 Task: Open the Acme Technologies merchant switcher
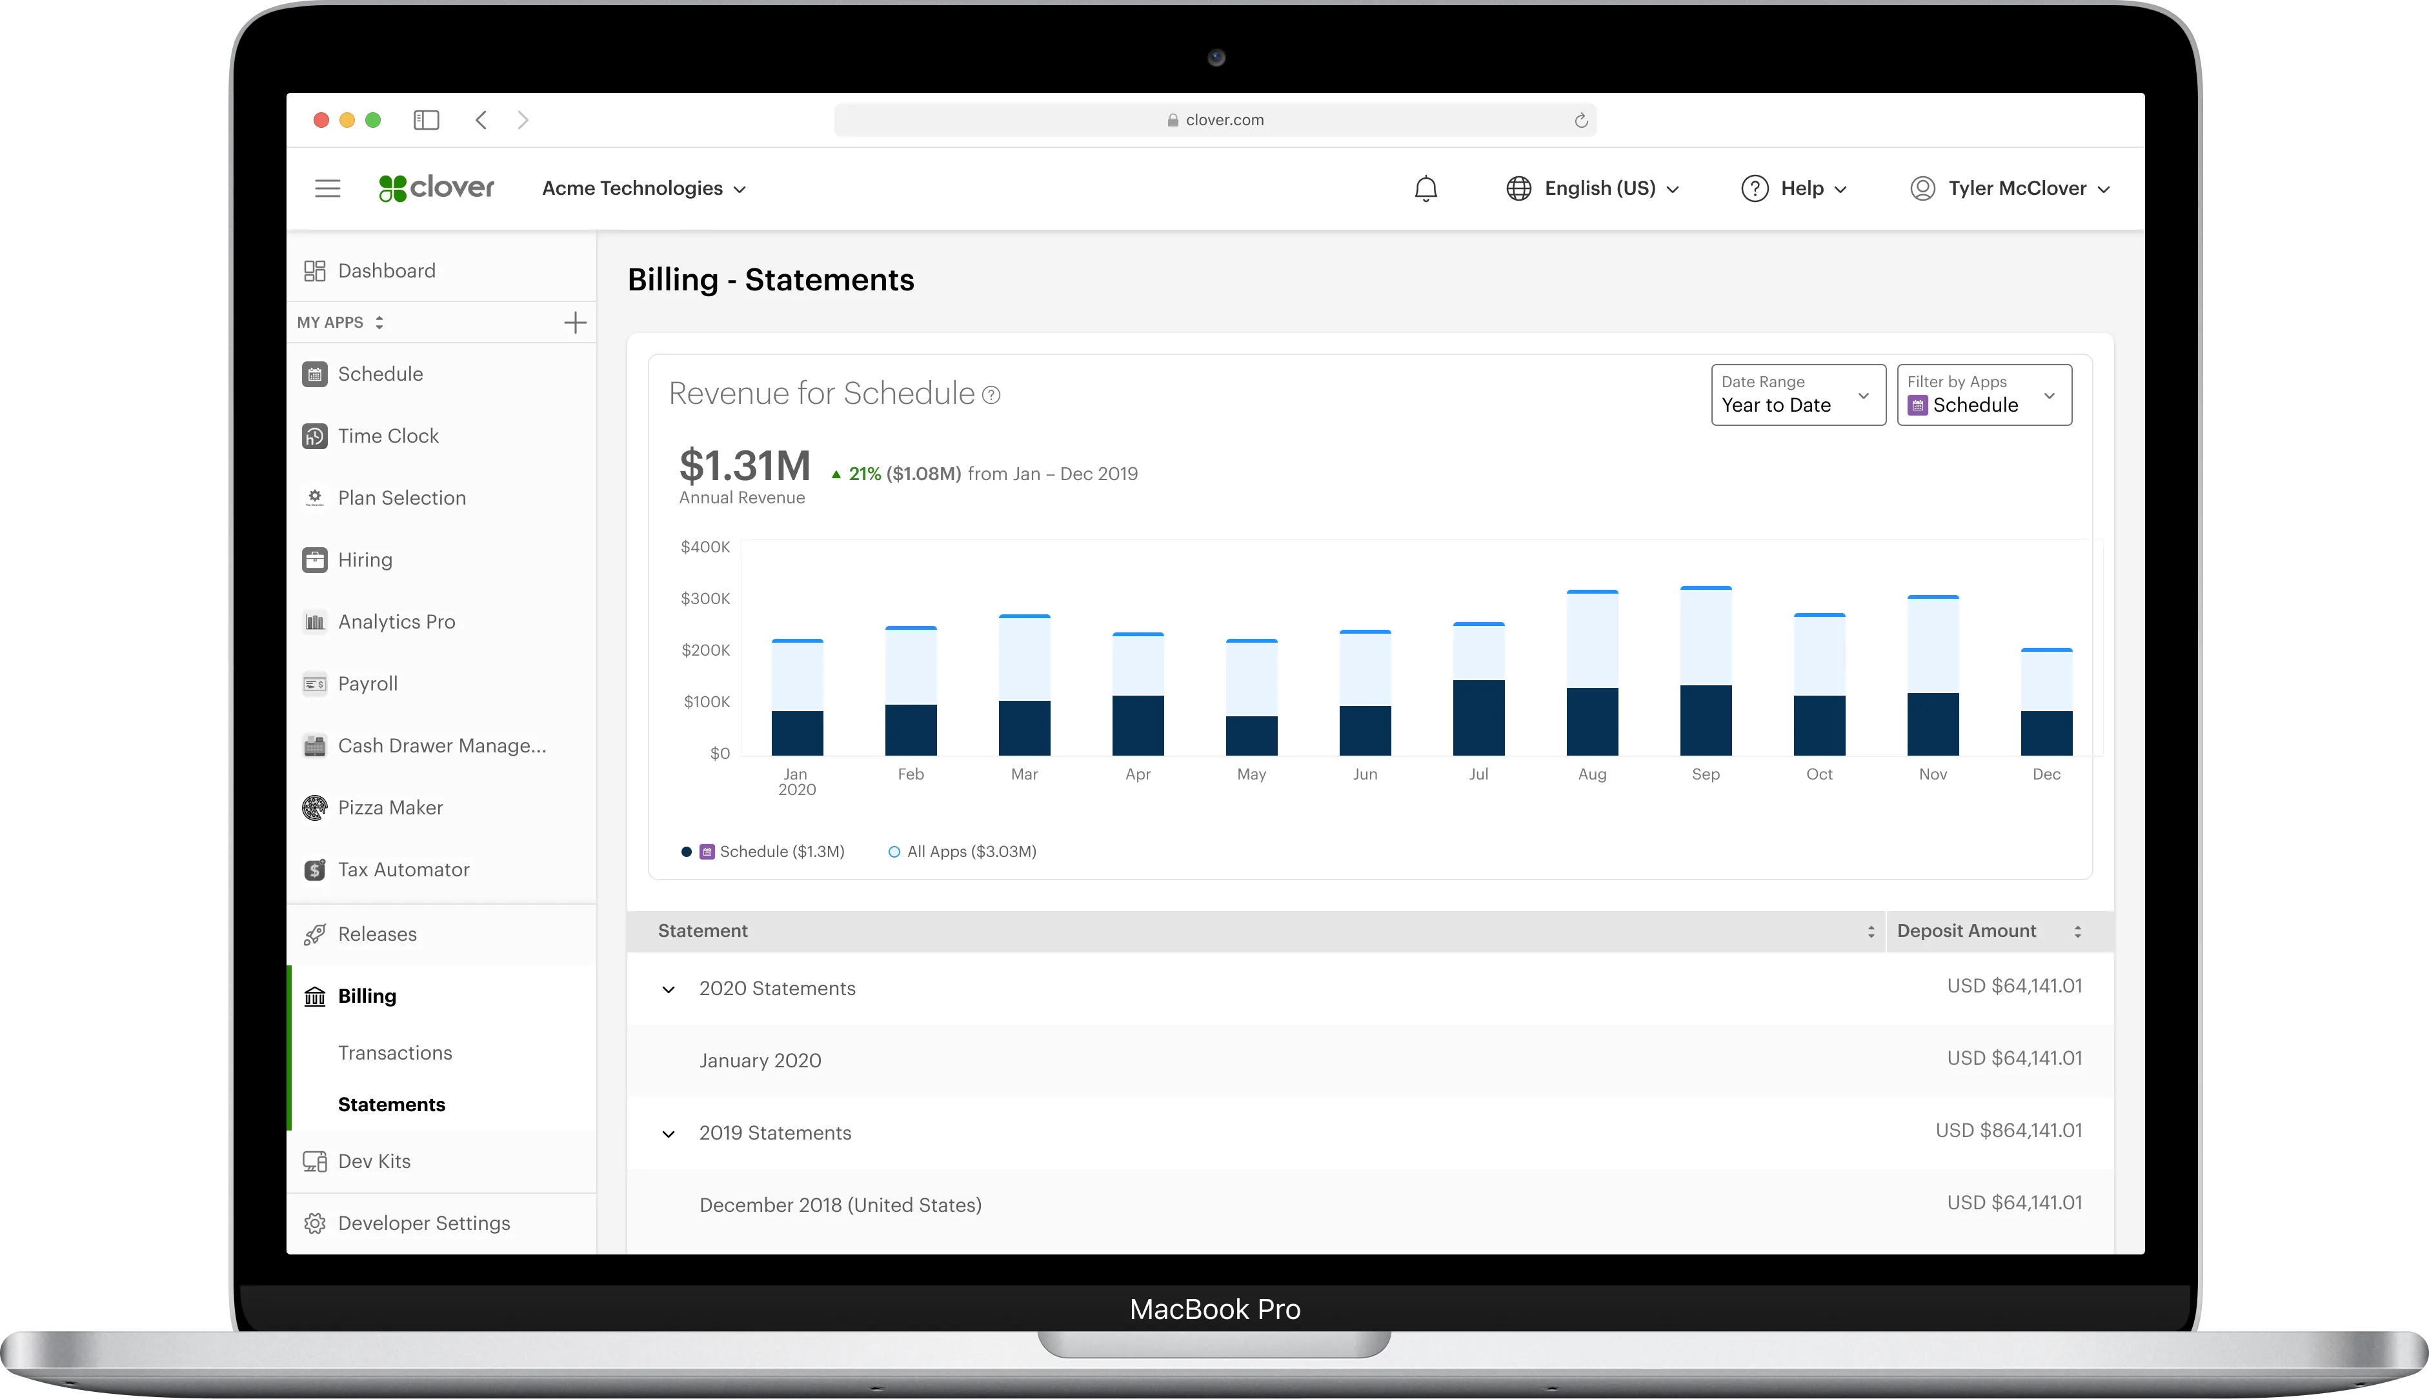644,188
